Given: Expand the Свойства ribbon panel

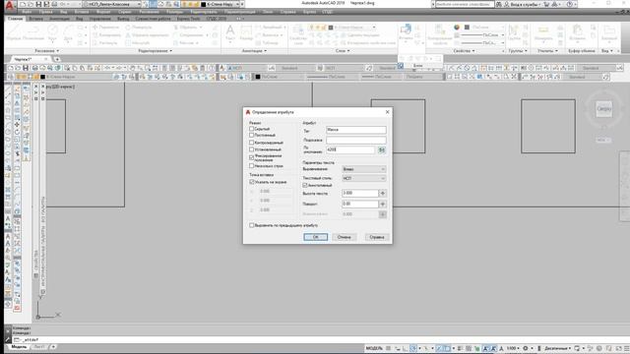Looking at the screenshot, I should tap(464, 51).
